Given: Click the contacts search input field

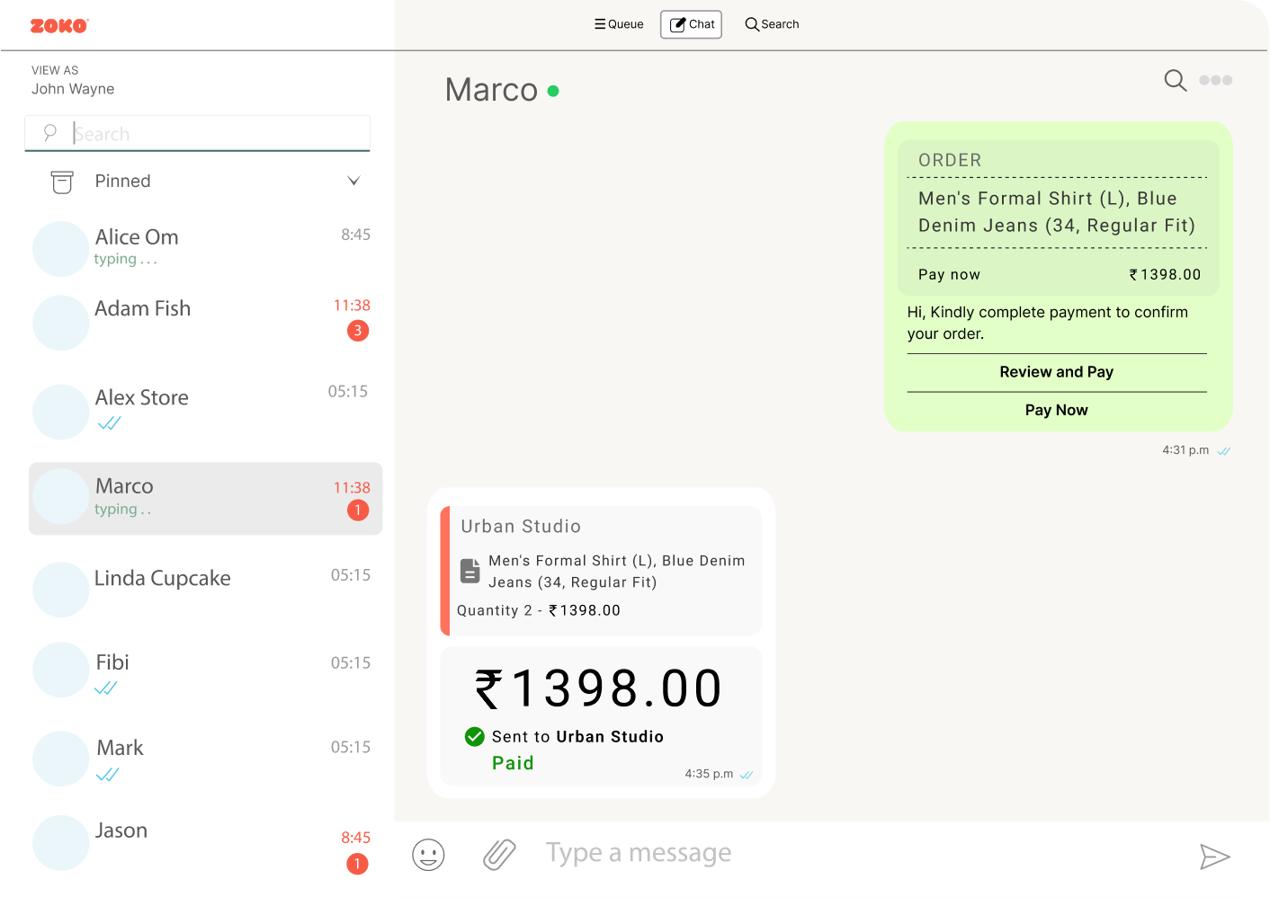Looking at the screenshot, I should (x=197, y=133).
